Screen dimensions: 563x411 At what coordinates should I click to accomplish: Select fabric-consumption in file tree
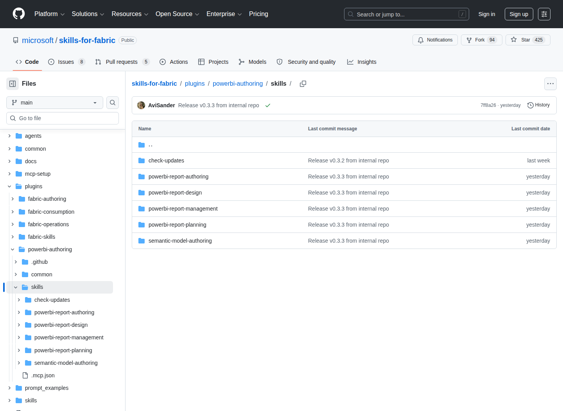[51, 212]
